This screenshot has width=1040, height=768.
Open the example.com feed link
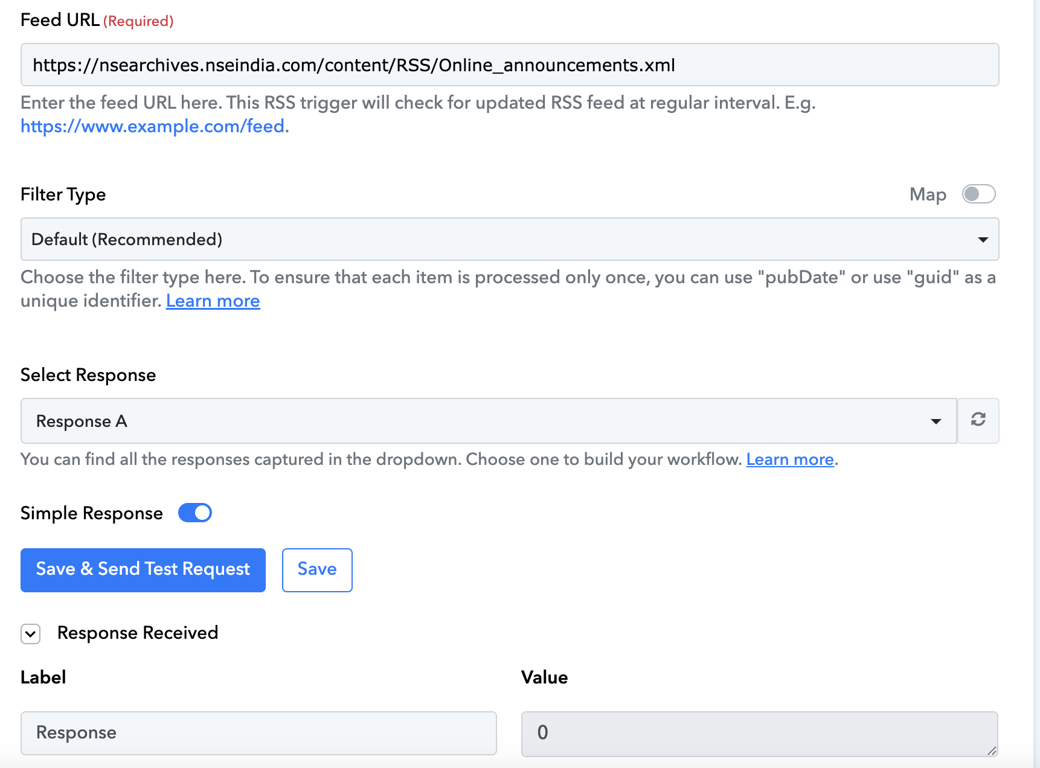point(153,126)
